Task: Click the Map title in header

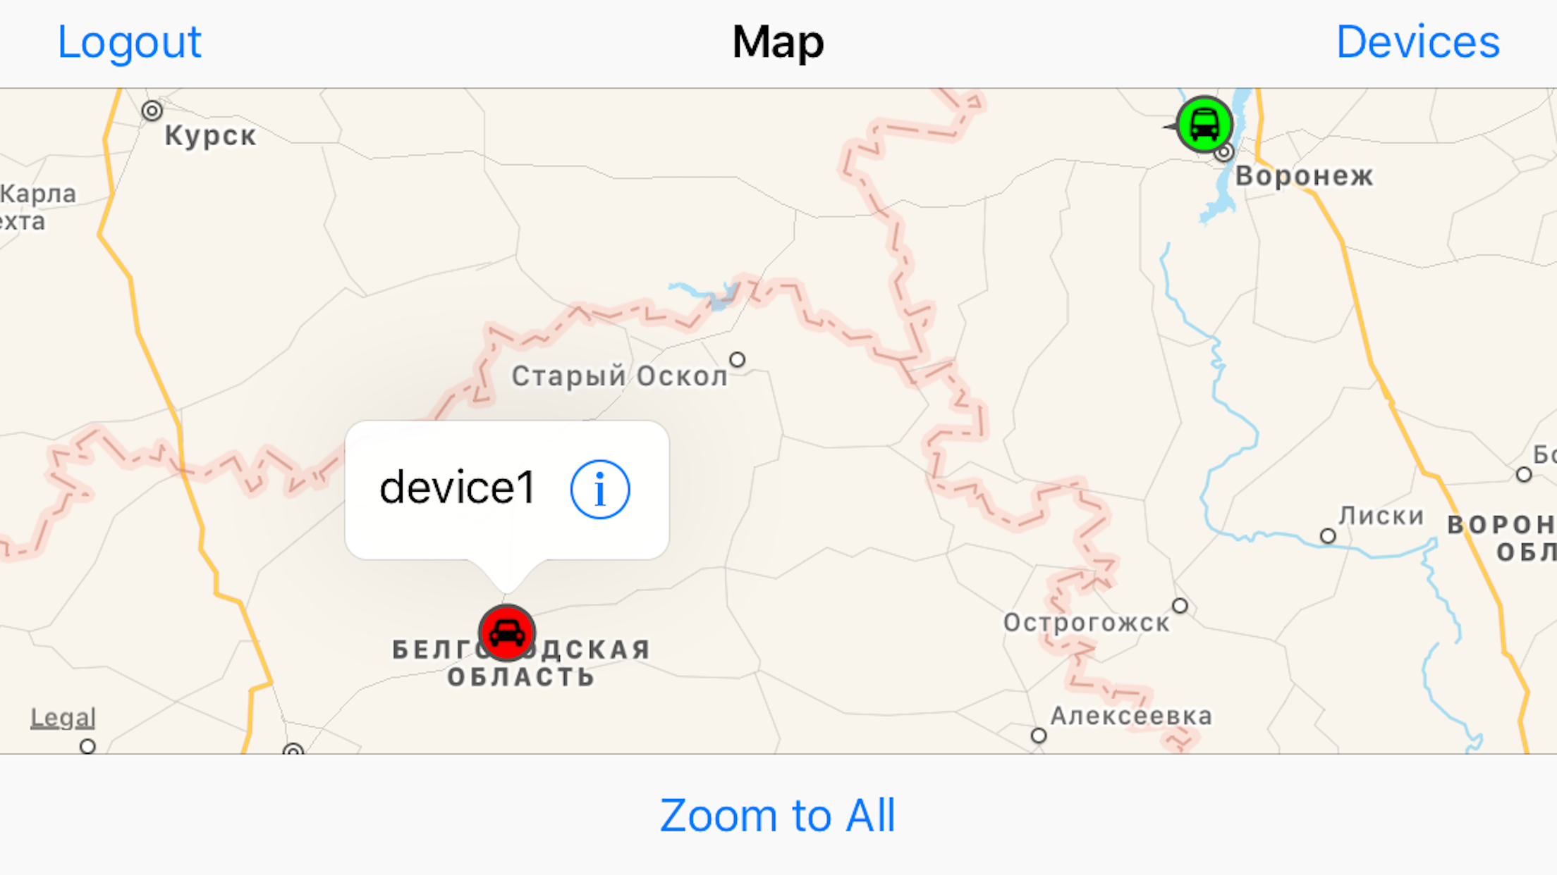Action: pos(778,42)
